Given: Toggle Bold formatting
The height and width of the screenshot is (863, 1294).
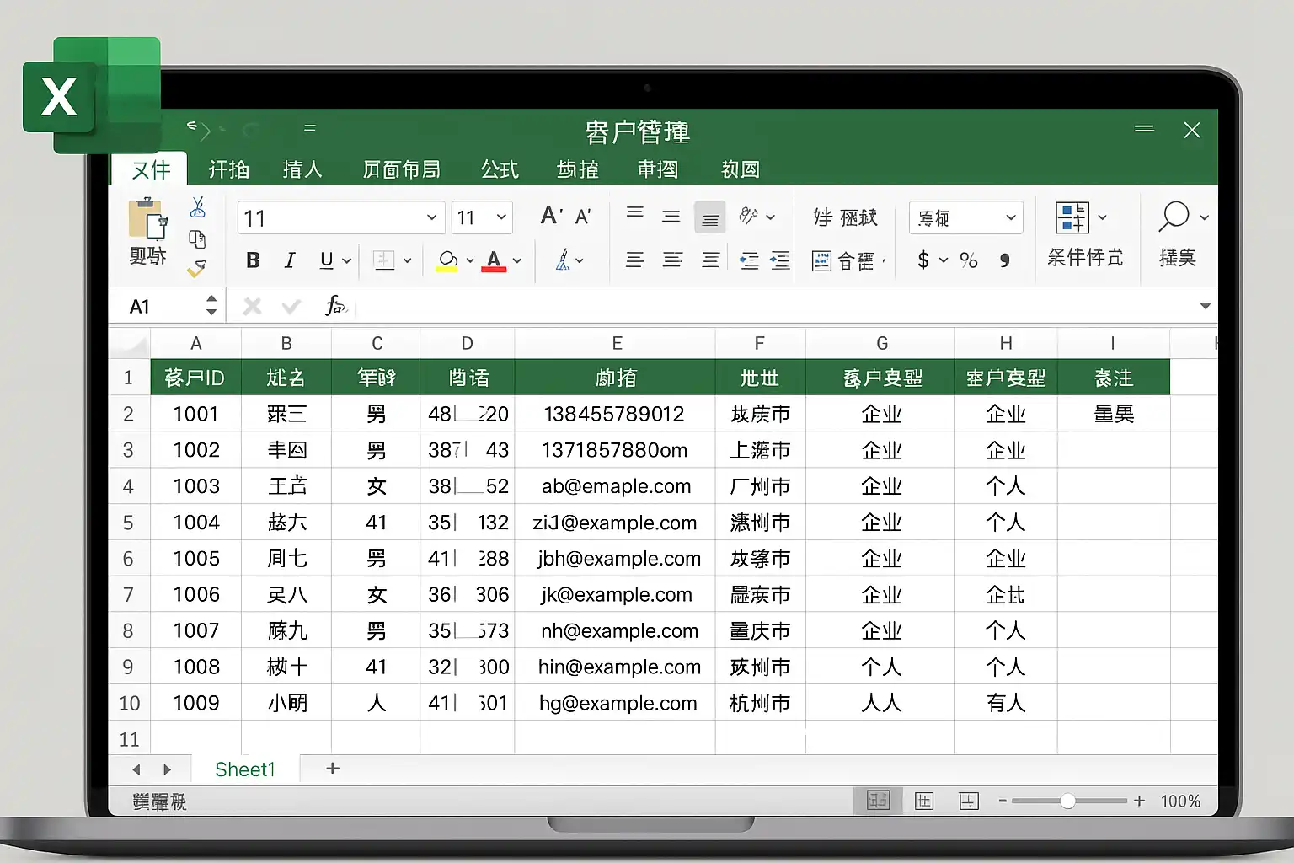Looking at the screenshot, I should [x=253, y=260].
